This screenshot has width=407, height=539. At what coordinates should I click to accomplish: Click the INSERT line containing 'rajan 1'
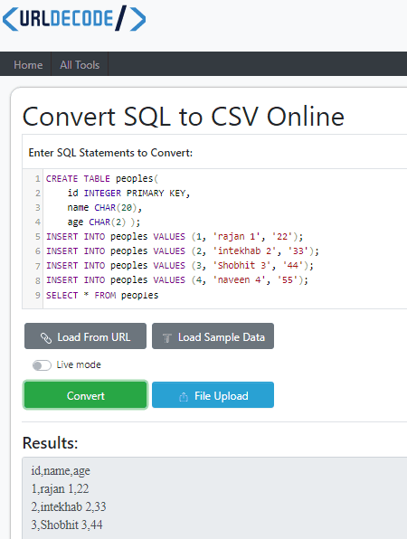click(175, 237)
